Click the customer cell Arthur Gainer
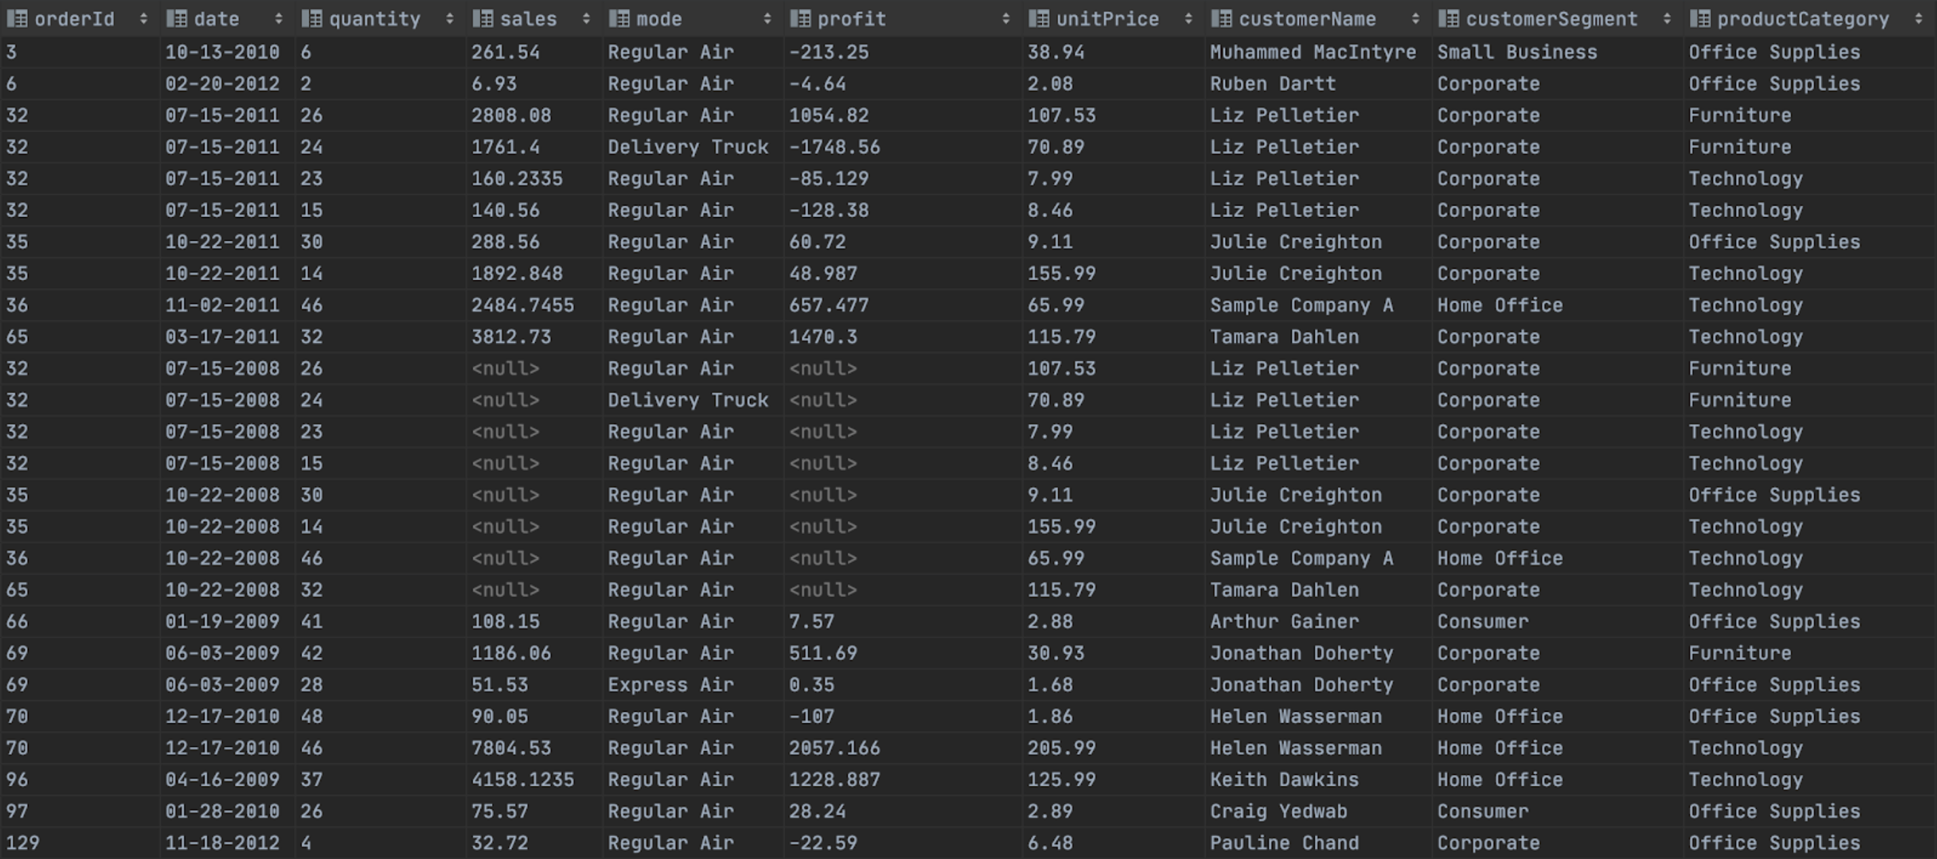The width and height of the screenshot is (1937, 859). coord(1284,621)
